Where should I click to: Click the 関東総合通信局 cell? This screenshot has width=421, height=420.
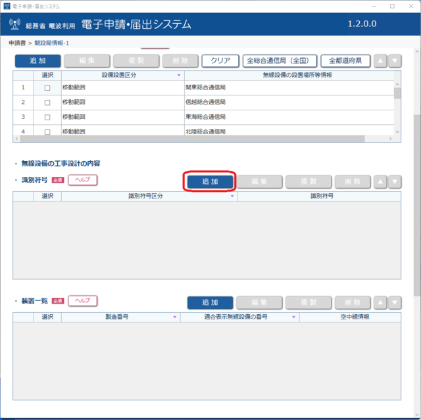coord(289,87)
